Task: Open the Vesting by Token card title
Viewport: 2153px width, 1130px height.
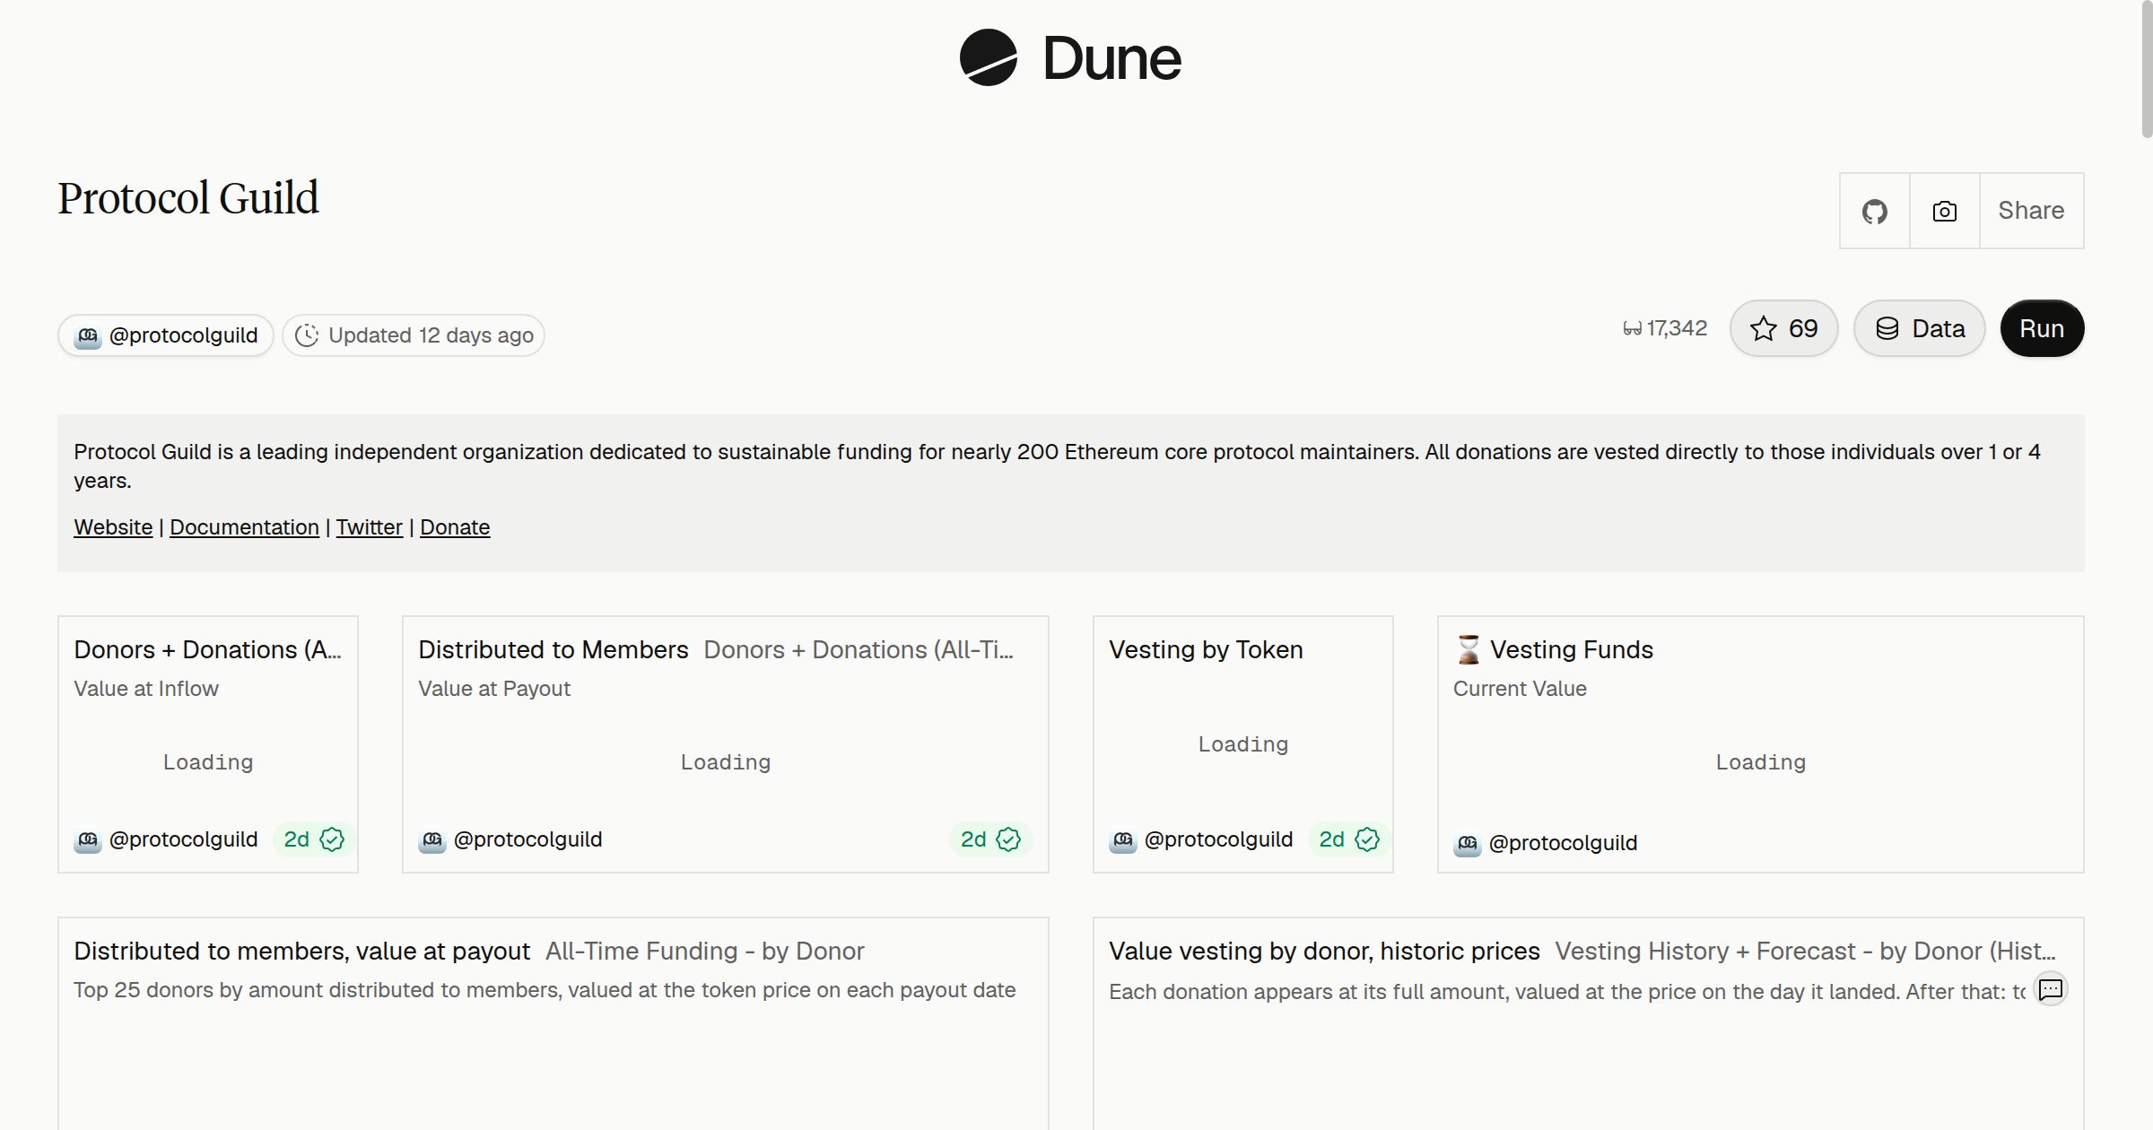Action: [1206, 649]
